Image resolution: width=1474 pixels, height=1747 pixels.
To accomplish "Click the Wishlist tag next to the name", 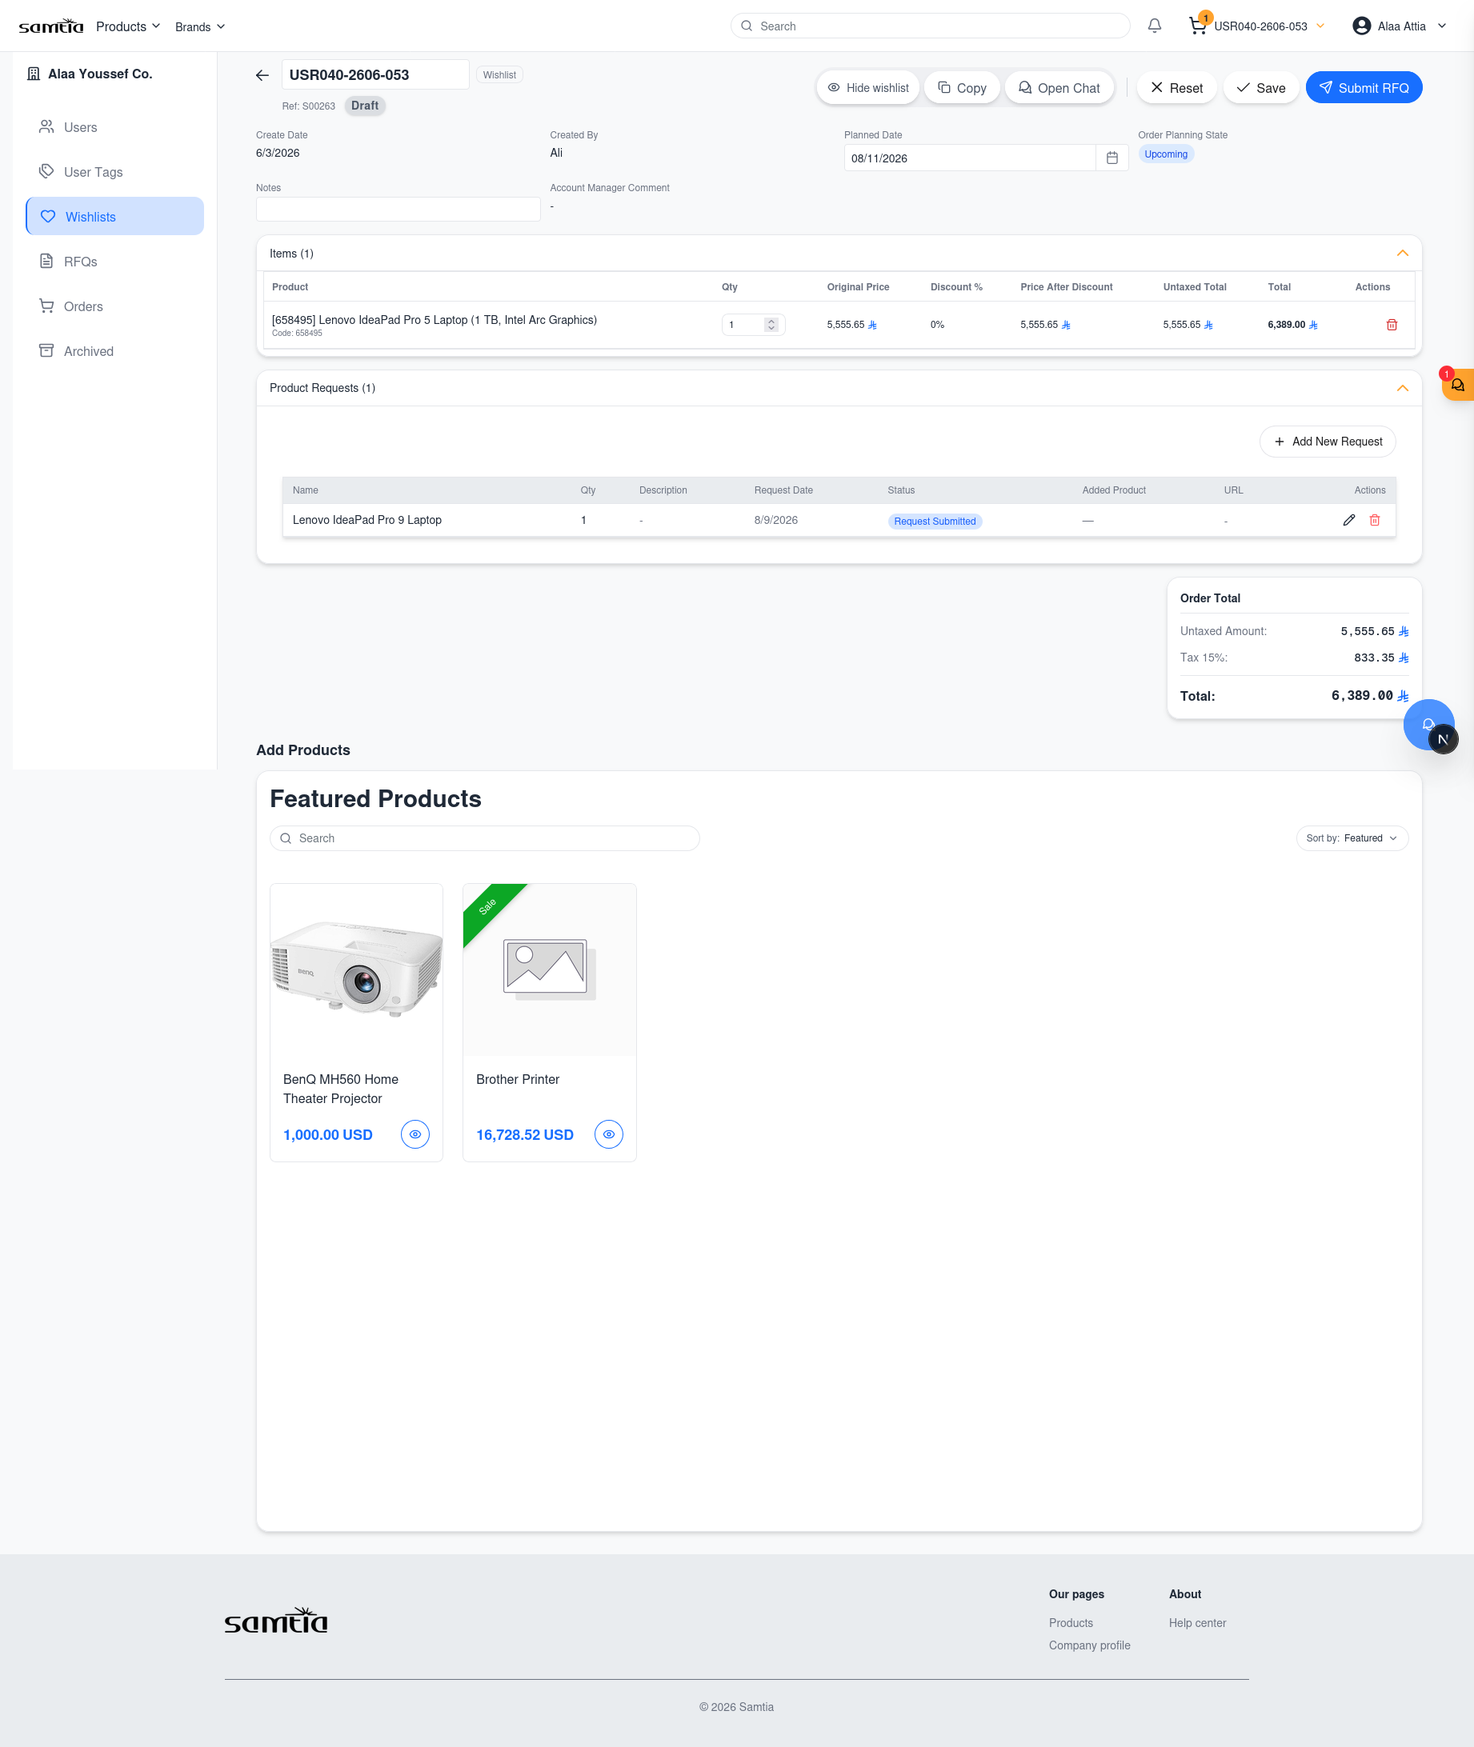I will coord(499,75).
